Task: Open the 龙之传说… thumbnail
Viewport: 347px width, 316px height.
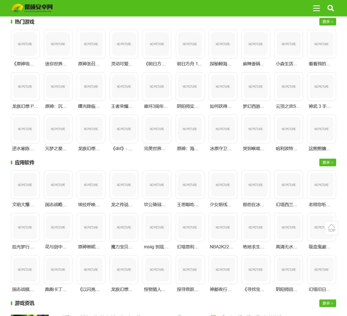Action: pyautogui.click(x=124, y=185)
